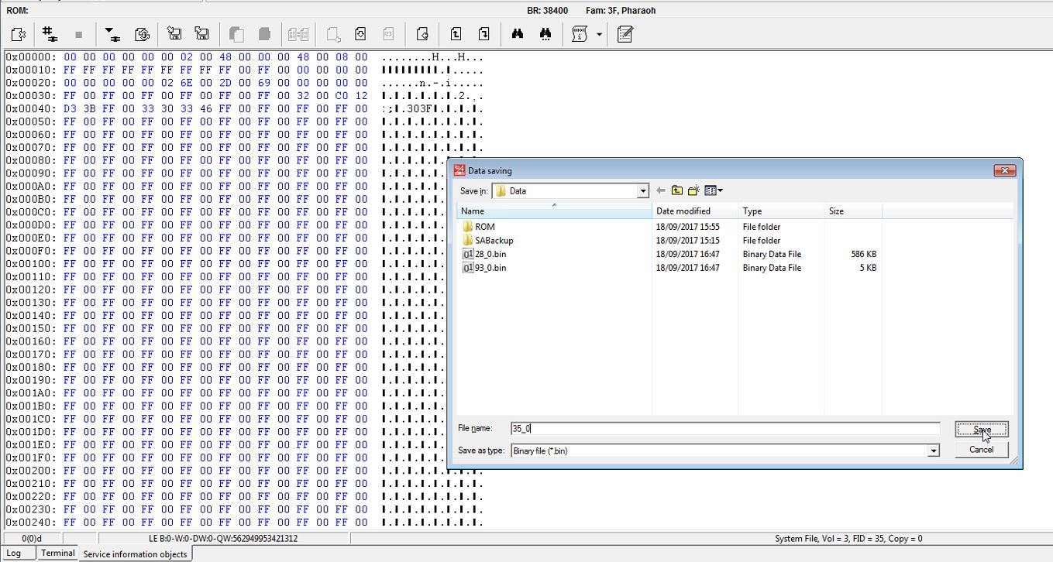Click the hash symbol toolbar icon

50,34
